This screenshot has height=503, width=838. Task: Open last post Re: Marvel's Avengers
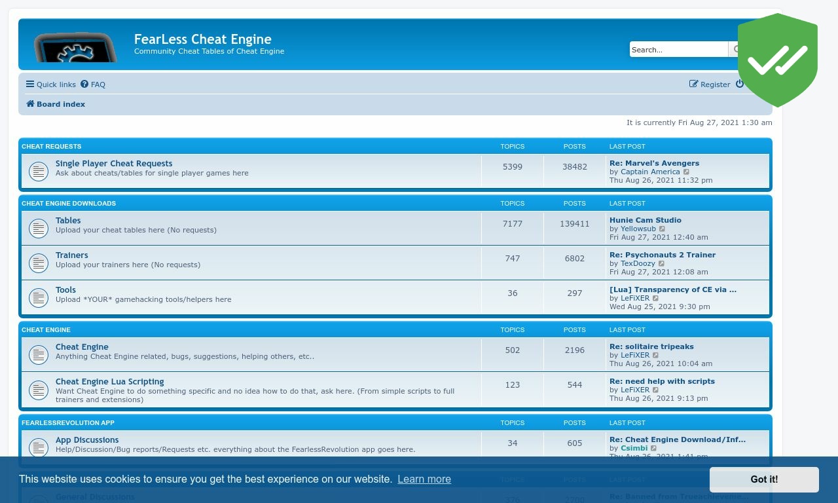pos(654,163)
